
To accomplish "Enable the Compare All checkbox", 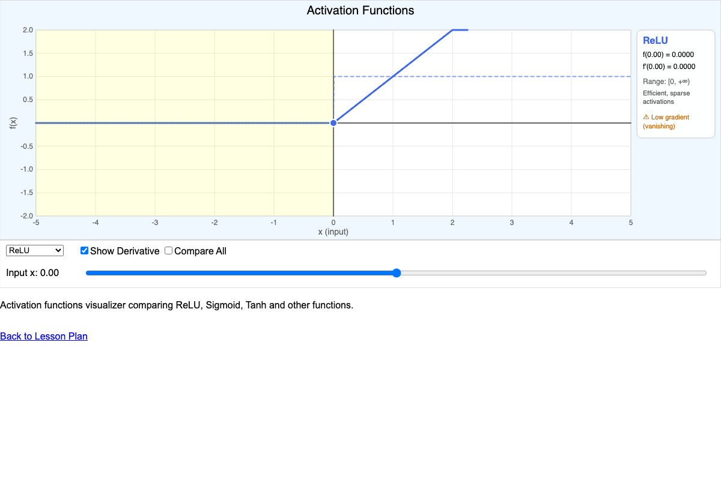I will pos(168,250).
